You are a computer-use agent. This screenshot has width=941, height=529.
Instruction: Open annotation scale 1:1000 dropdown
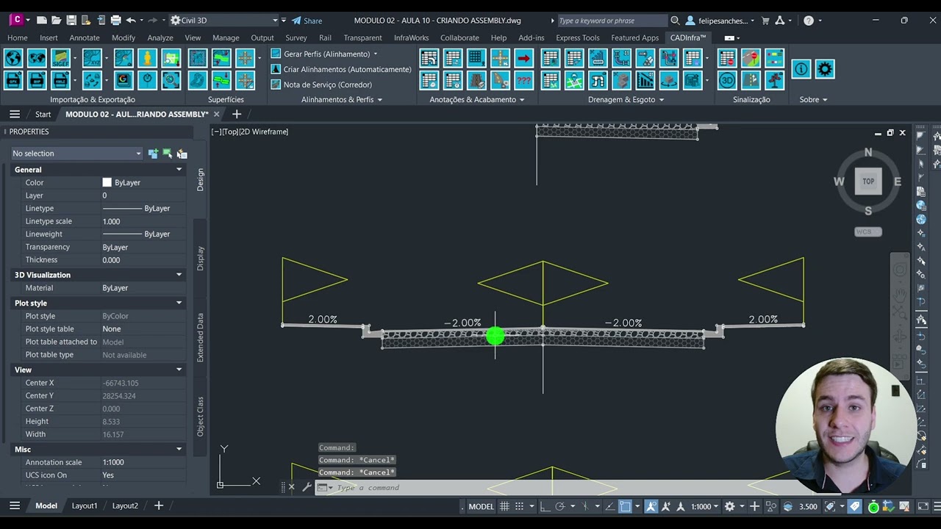(x=705, y=506)
